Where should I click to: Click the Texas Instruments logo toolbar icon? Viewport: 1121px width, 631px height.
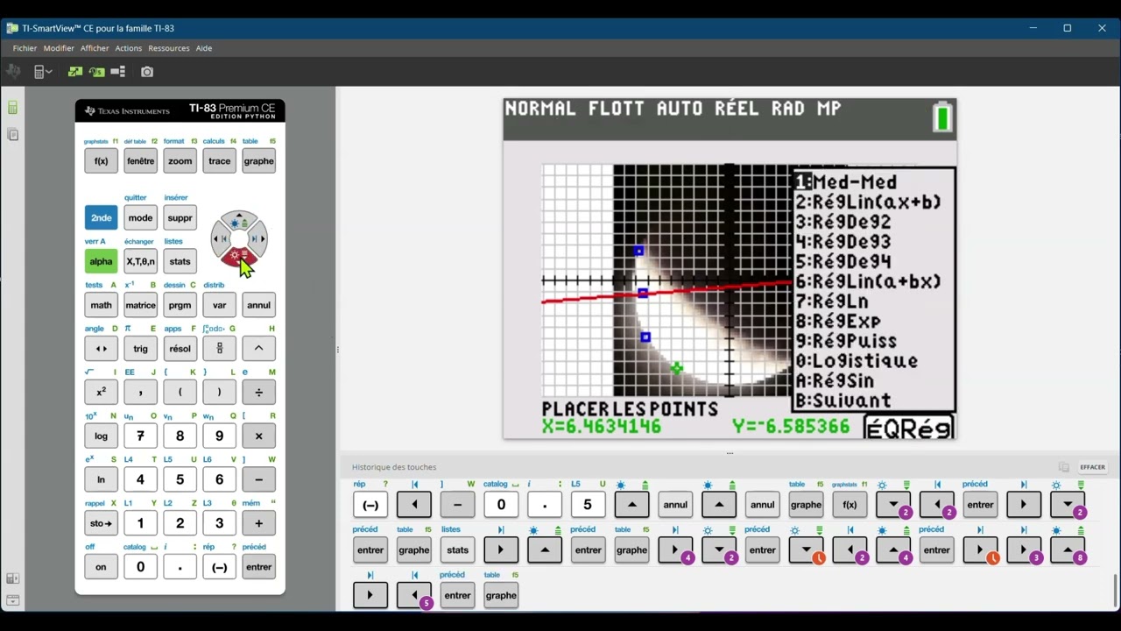click(x=13, y=72)
